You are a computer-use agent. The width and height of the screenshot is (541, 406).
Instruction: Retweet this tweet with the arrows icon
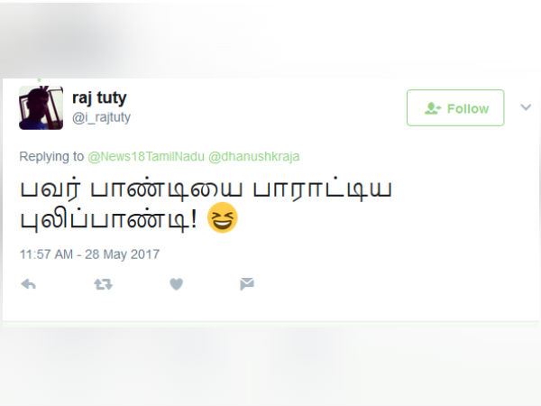tap(103, 284)
